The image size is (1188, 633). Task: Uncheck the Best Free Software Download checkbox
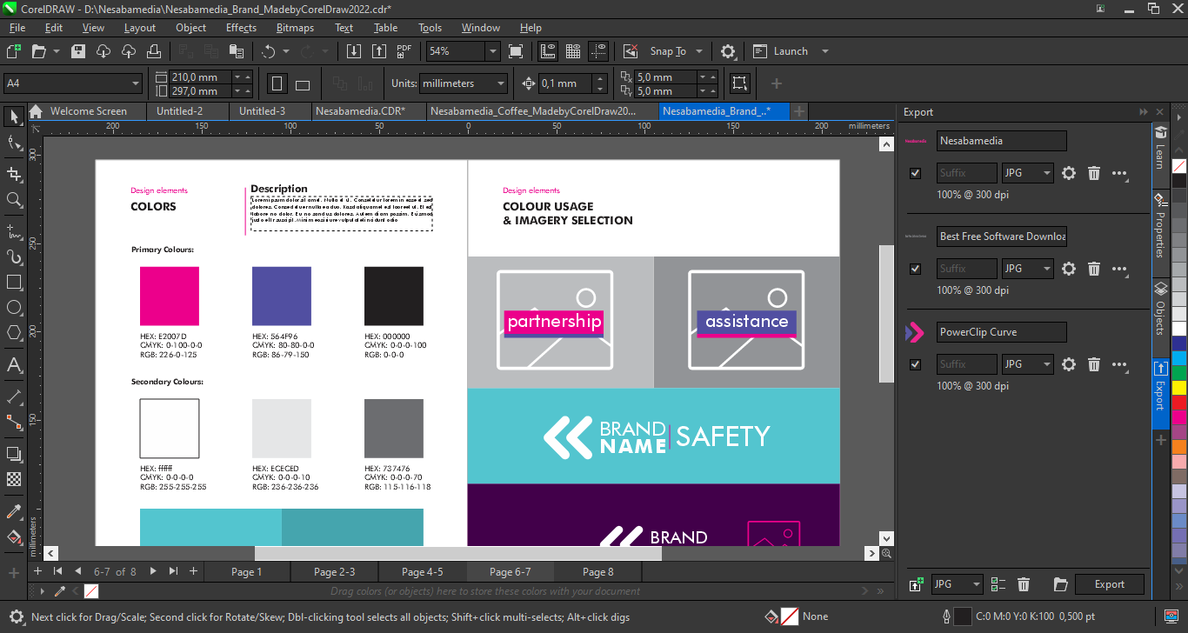coord(915,269)
